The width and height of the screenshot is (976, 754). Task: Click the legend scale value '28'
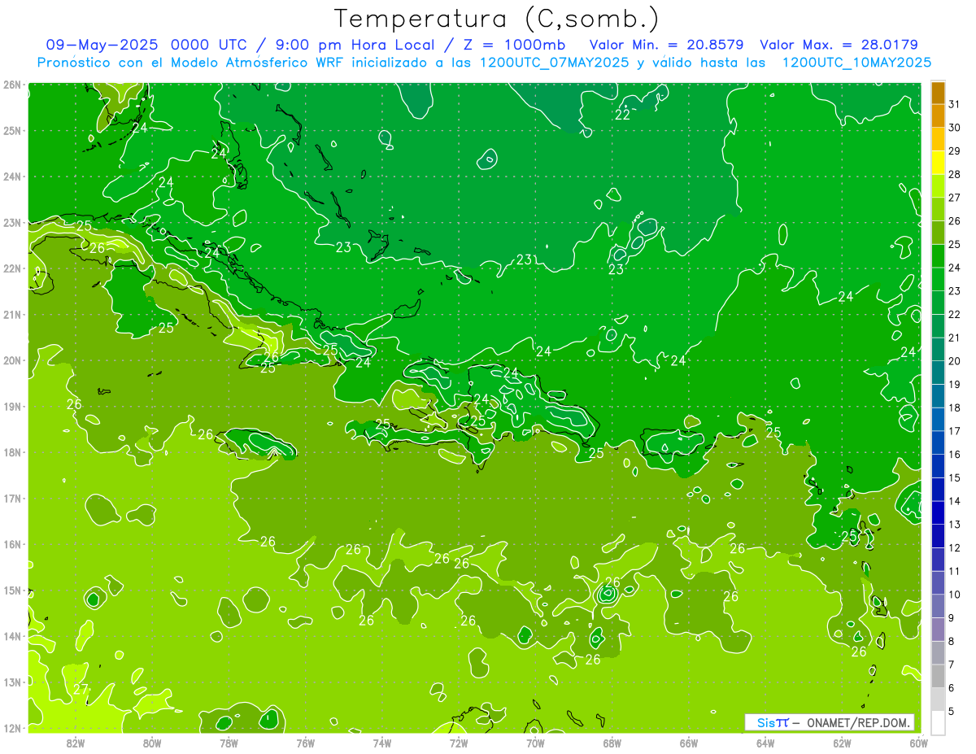click(954, 175)
